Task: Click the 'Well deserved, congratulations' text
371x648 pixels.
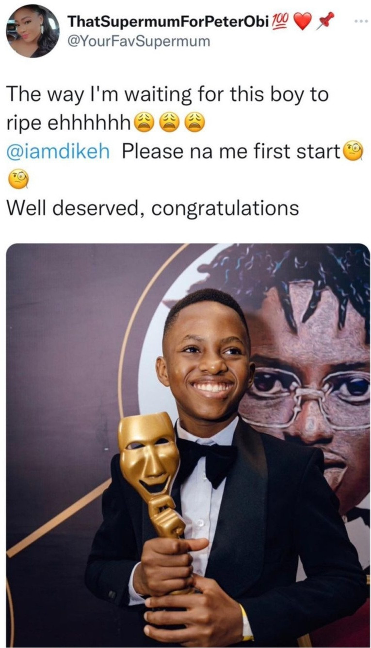Action: [x=153, y=208]
